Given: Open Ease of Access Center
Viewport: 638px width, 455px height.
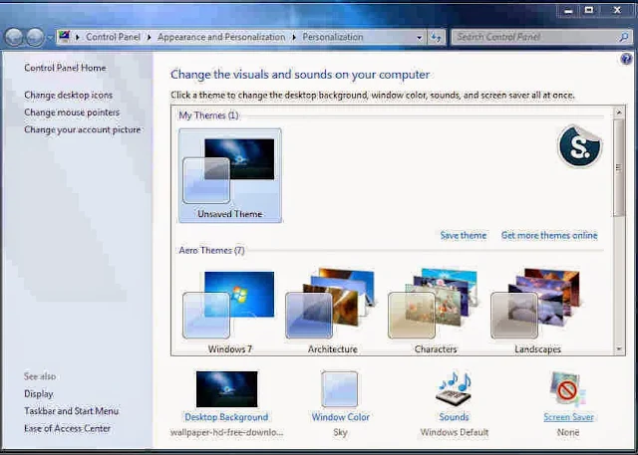Looking at the screenshot, I should tap(67, 428).
